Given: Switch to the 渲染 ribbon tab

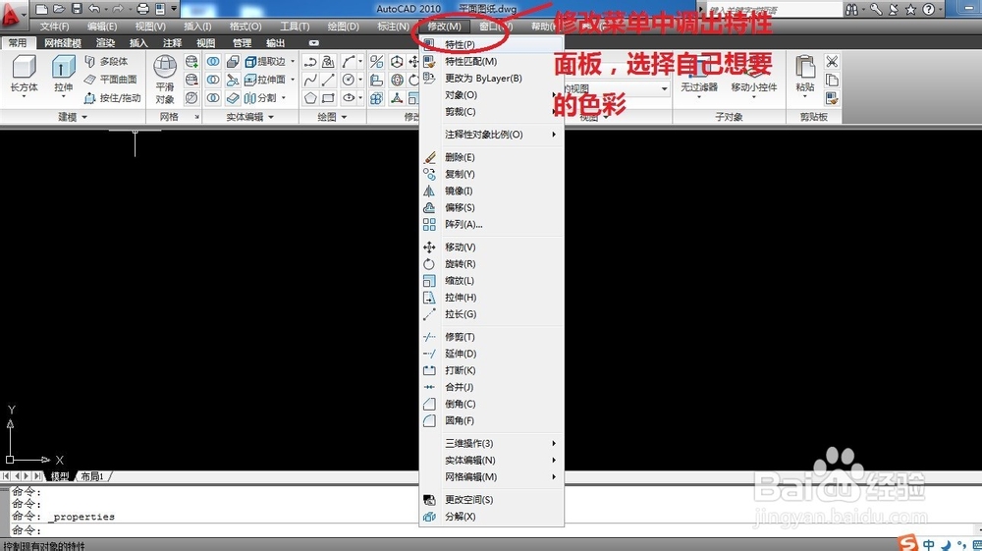Looking at the screenshot, I should tap(105, 42).
